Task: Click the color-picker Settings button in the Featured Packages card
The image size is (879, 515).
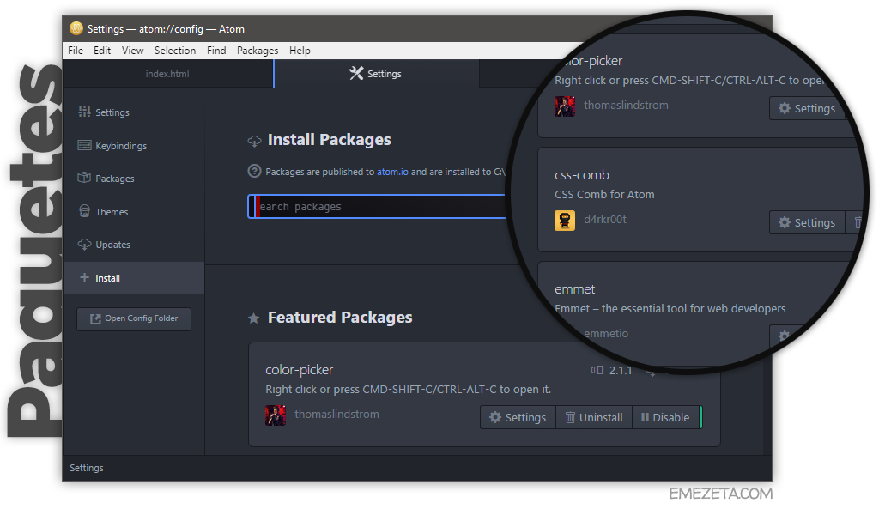Action: tap(518, 417)
